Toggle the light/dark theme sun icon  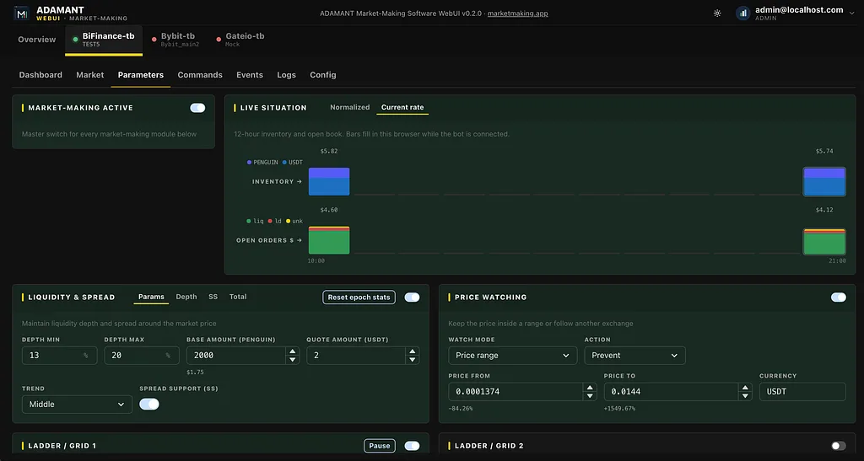(x=717, y=13)
